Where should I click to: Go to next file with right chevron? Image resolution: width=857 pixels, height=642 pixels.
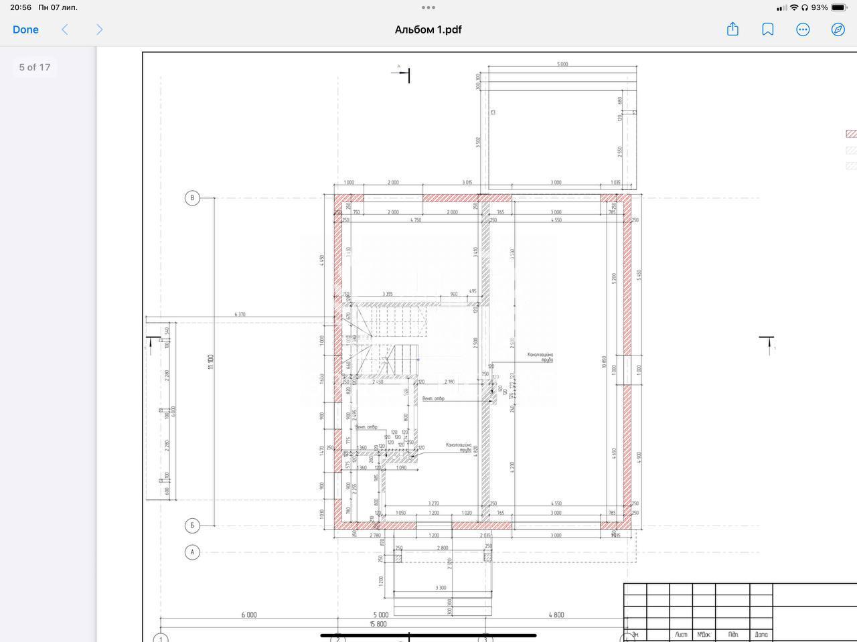100,29
